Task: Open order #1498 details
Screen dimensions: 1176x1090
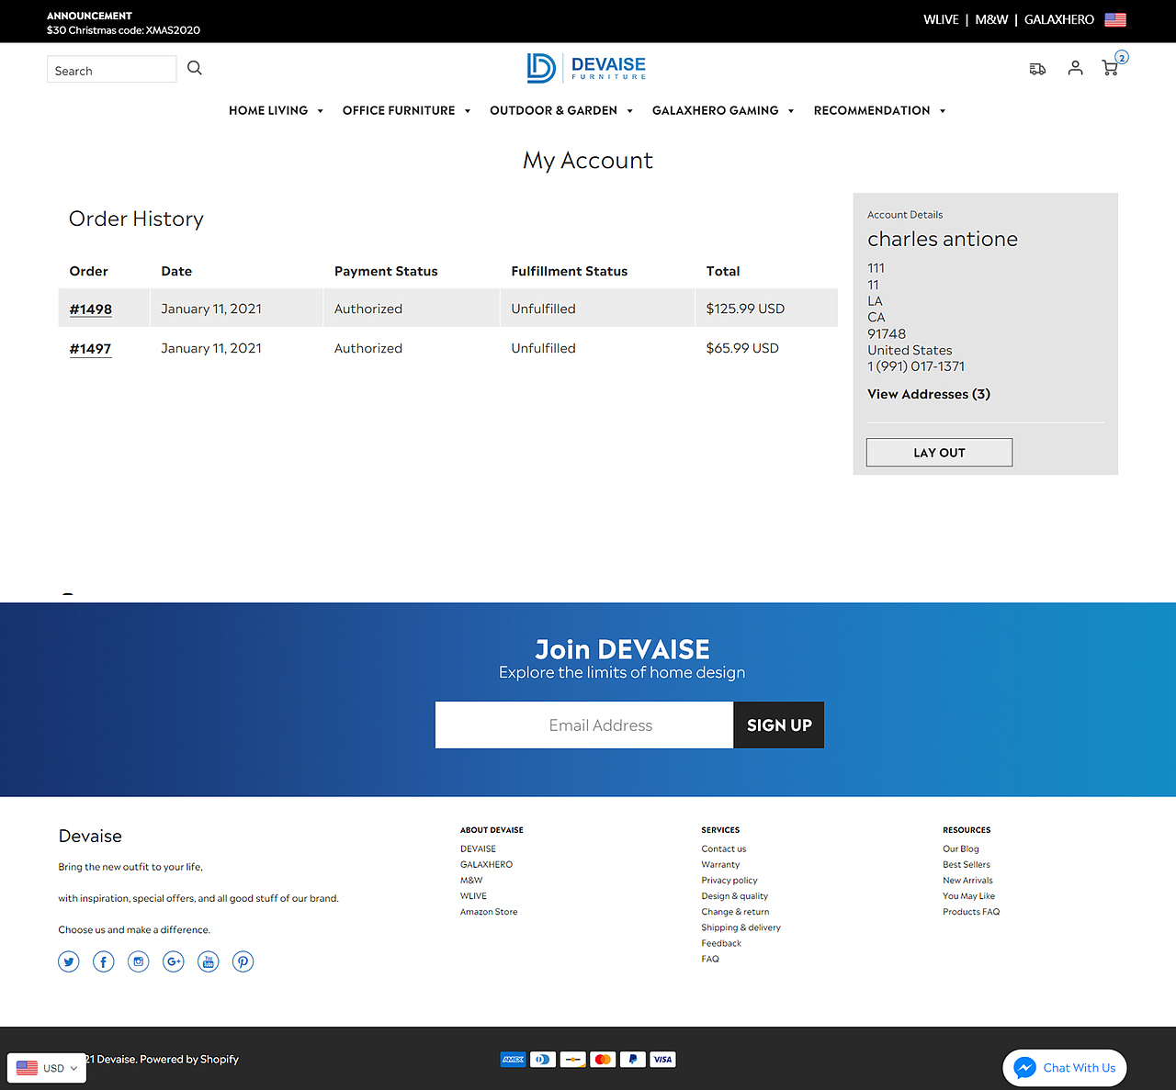Action: [x=91, y=309]
